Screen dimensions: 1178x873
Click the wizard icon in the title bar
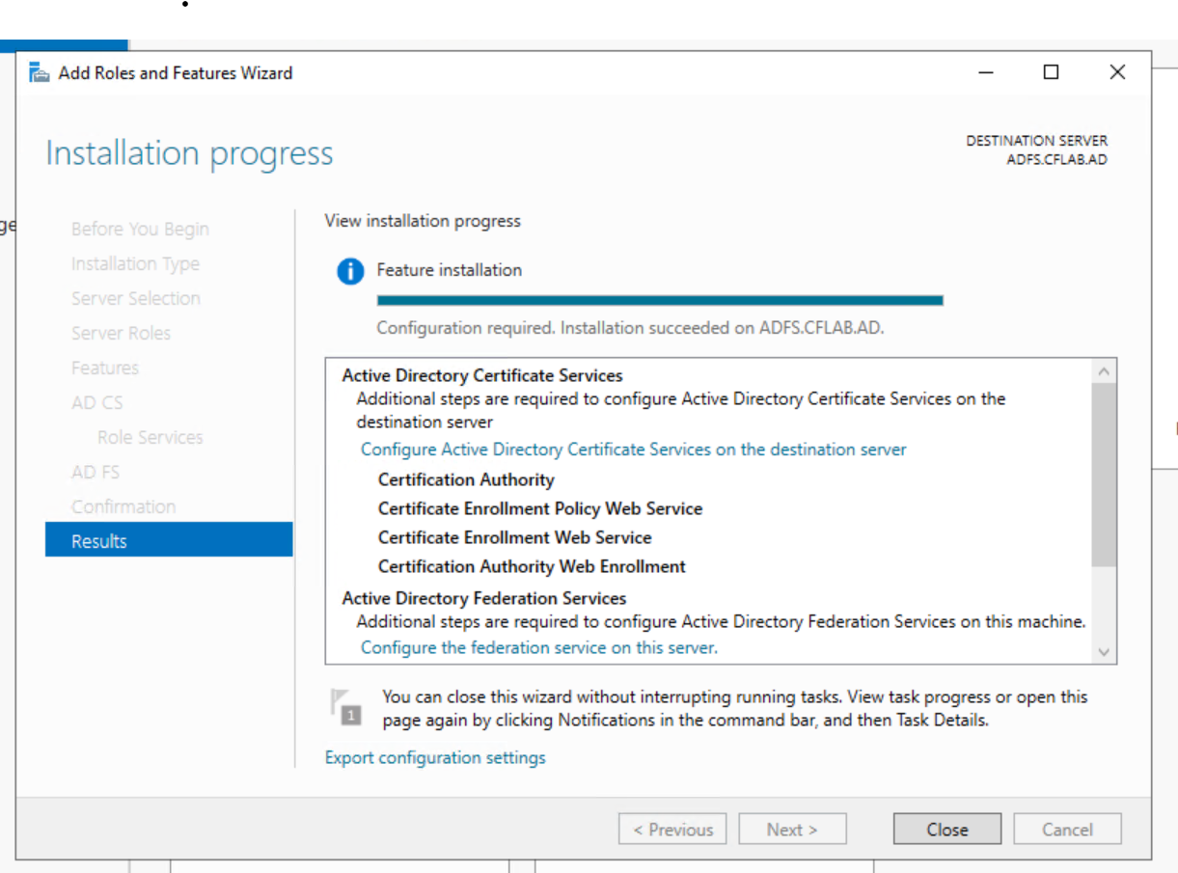click(39, 72)
